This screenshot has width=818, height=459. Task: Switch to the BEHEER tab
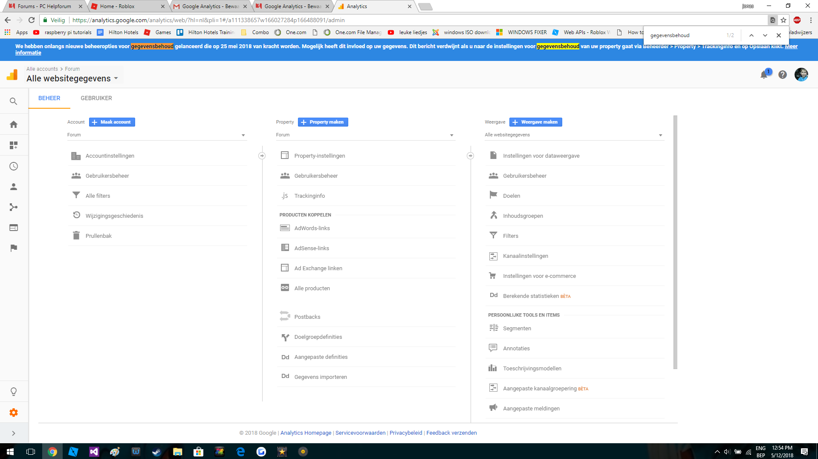49,98
